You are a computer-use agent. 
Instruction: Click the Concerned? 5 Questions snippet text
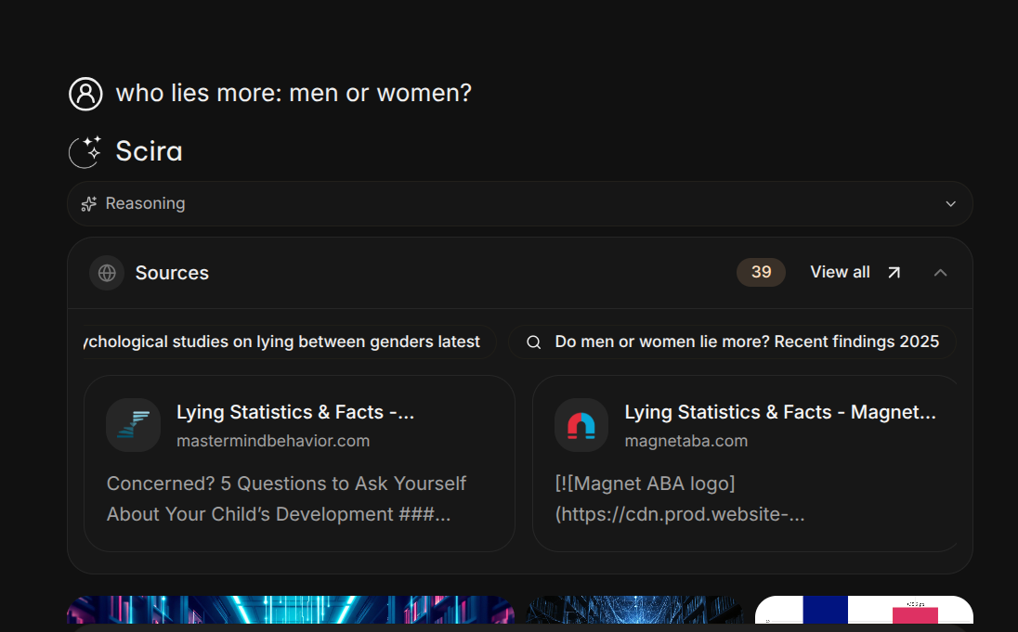[x=286, y=498]
